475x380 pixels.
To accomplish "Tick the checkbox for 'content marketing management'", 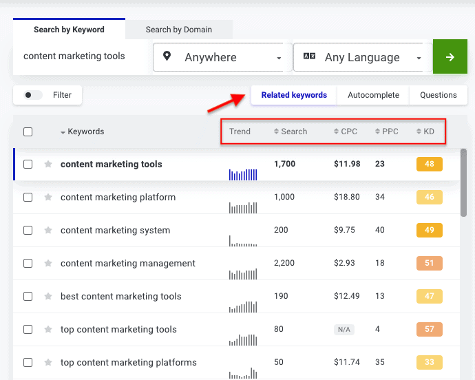I will pyautogui.click(x=28, y=264).
